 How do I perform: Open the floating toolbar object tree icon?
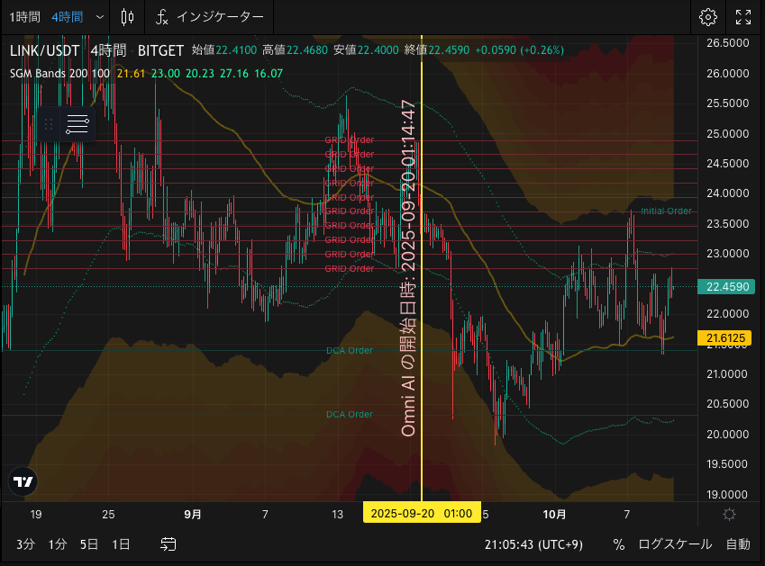(x=77, y=124)
